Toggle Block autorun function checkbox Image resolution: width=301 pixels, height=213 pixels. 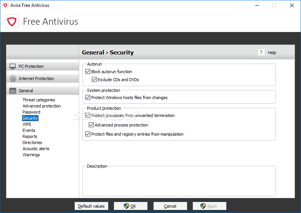pos(88,72)
